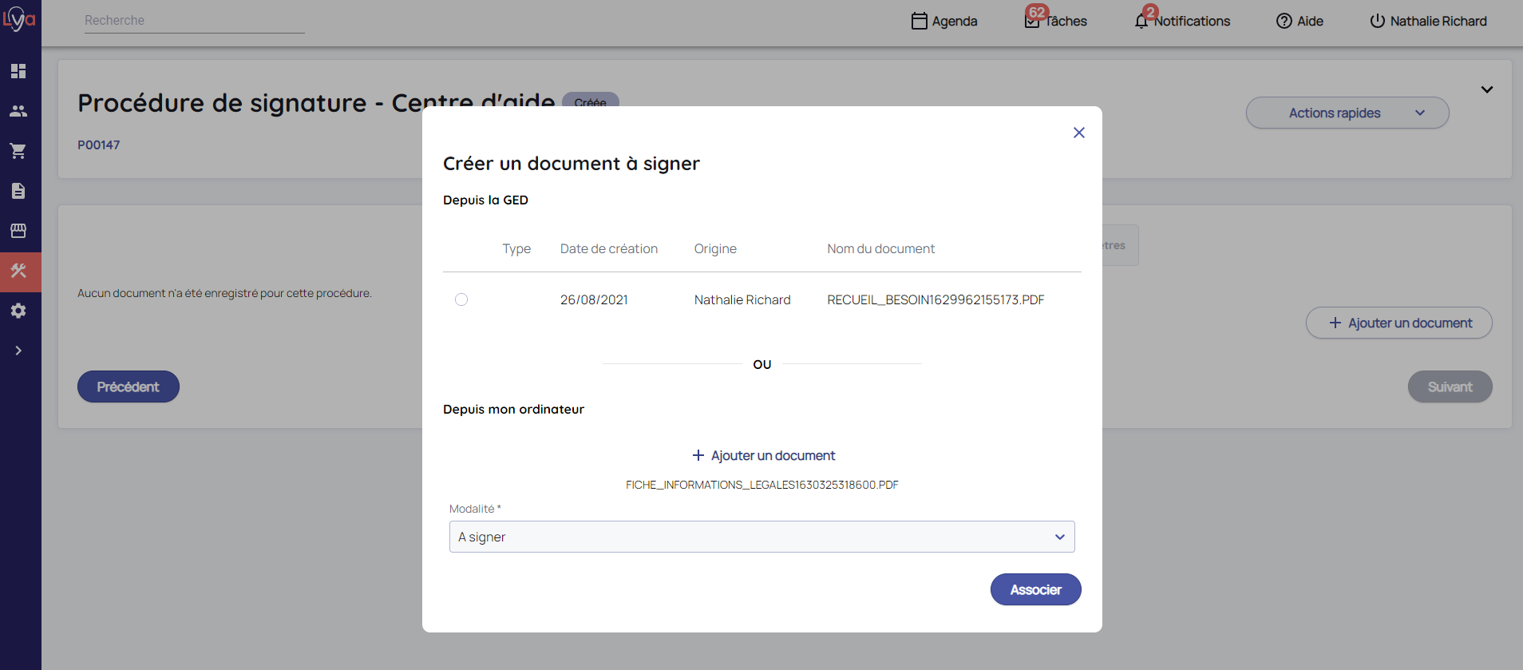Click the Lya logo
This screenshot has height=670, width=1523.
click(19, 19)
